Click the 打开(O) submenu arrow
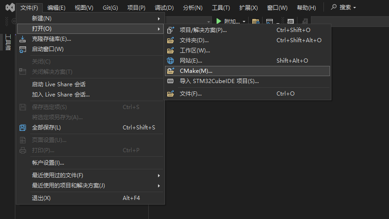Image resolution: width=389 pixels, height=219 pixels. [x=159, y=29]
